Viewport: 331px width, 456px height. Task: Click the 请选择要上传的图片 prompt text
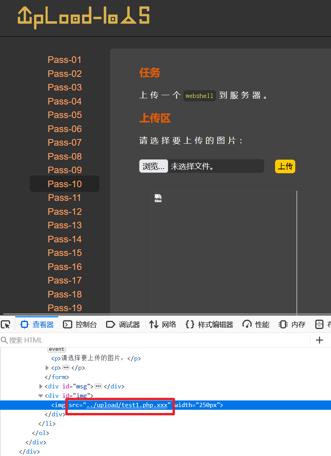[x=190, y=141]
